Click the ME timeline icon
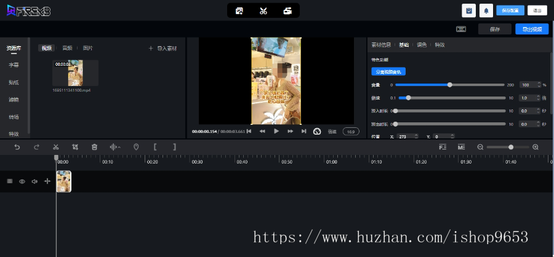Viewport: 554px width, 257px height. (461, 147)
